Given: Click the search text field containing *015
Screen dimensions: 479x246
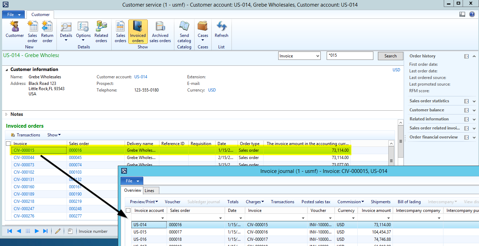Looking at the screenshot, I should pyautogui.click(x=350, y=56).
